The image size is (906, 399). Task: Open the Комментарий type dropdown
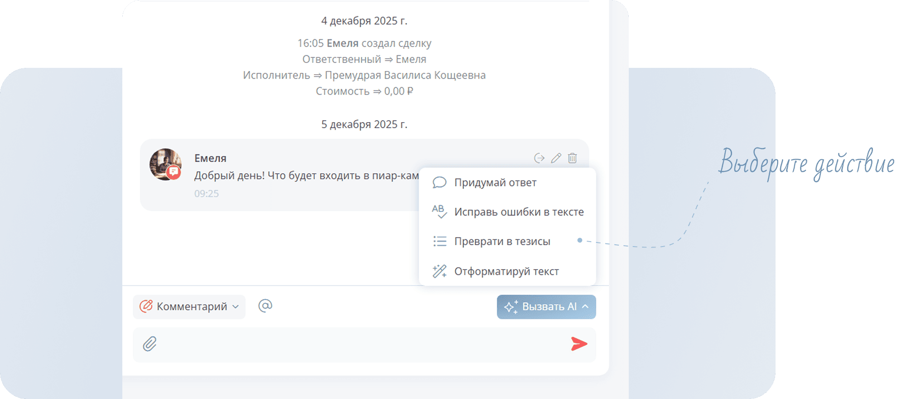(x=189, y=307)
